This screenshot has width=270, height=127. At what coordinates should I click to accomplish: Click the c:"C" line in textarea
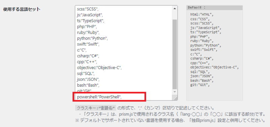point(82,50)
